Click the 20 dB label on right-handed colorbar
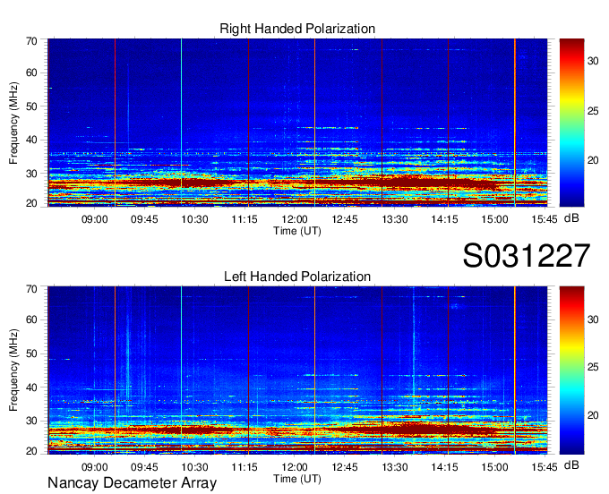This screenshot has width=609, height=494. pyautogui.click(x=593, y=160)
